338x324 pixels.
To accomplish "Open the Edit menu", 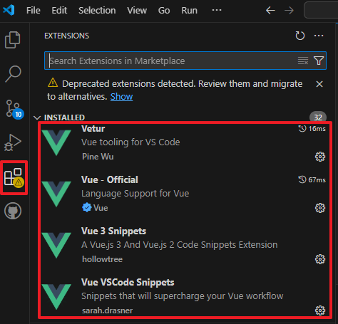I will pos(59,11).
